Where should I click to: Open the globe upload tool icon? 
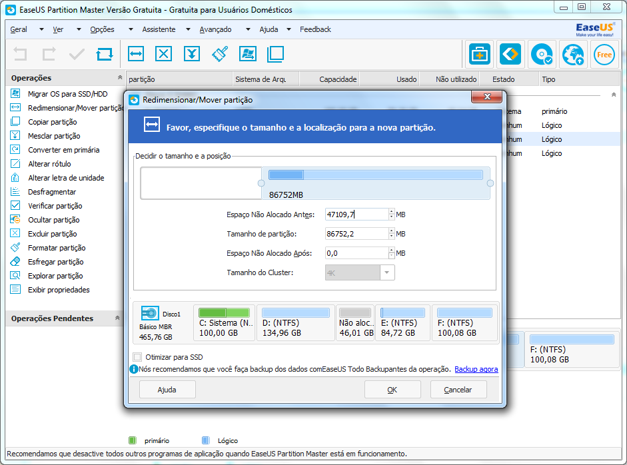(573, 55)
